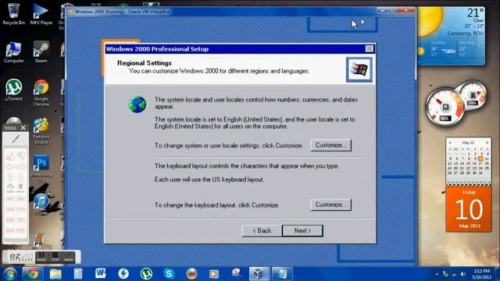Image resolution: width=500 pixels, height=281 pixels.
Task: Click the VirtualBox cube icon in the taskbar
Action: point(258,274)
